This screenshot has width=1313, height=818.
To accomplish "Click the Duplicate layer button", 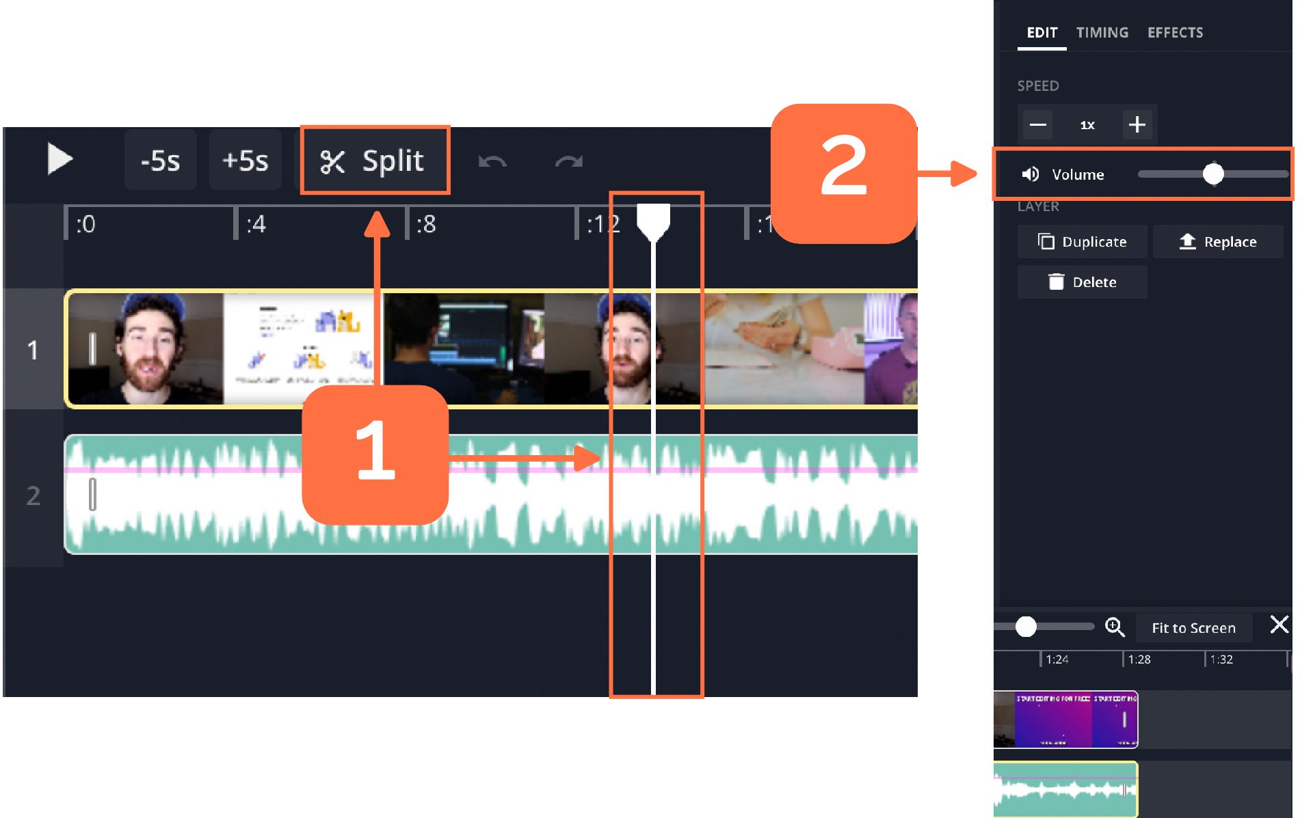I will [x=1082, y=242].
